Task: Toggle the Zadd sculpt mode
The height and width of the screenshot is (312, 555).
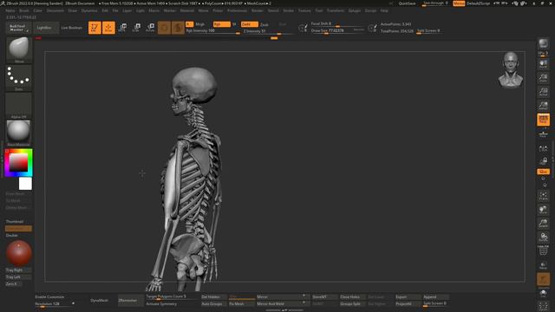Action: [x=249, y=24]
